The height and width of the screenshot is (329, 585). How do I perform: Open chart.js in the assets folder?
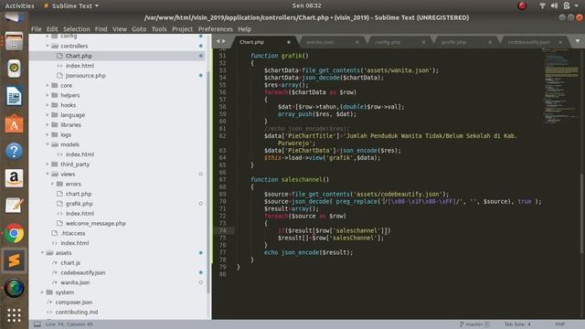(70, 263)
